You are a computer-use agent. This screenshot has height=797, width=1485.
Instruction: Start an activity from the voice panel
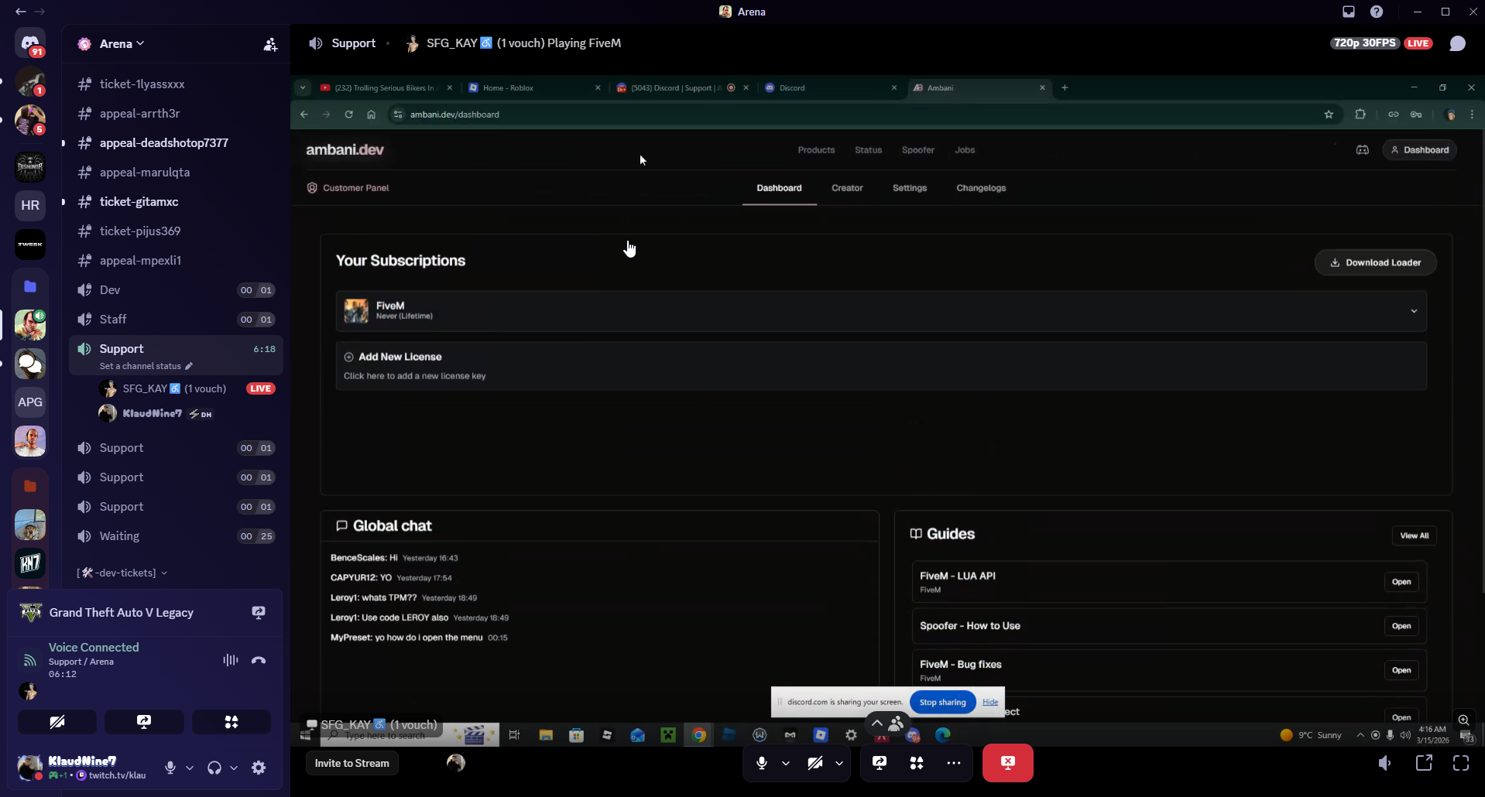pos(231,722)
